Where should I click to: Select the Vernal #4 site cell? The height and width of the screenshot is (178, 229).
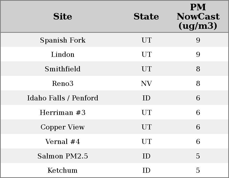coord(63,142)
